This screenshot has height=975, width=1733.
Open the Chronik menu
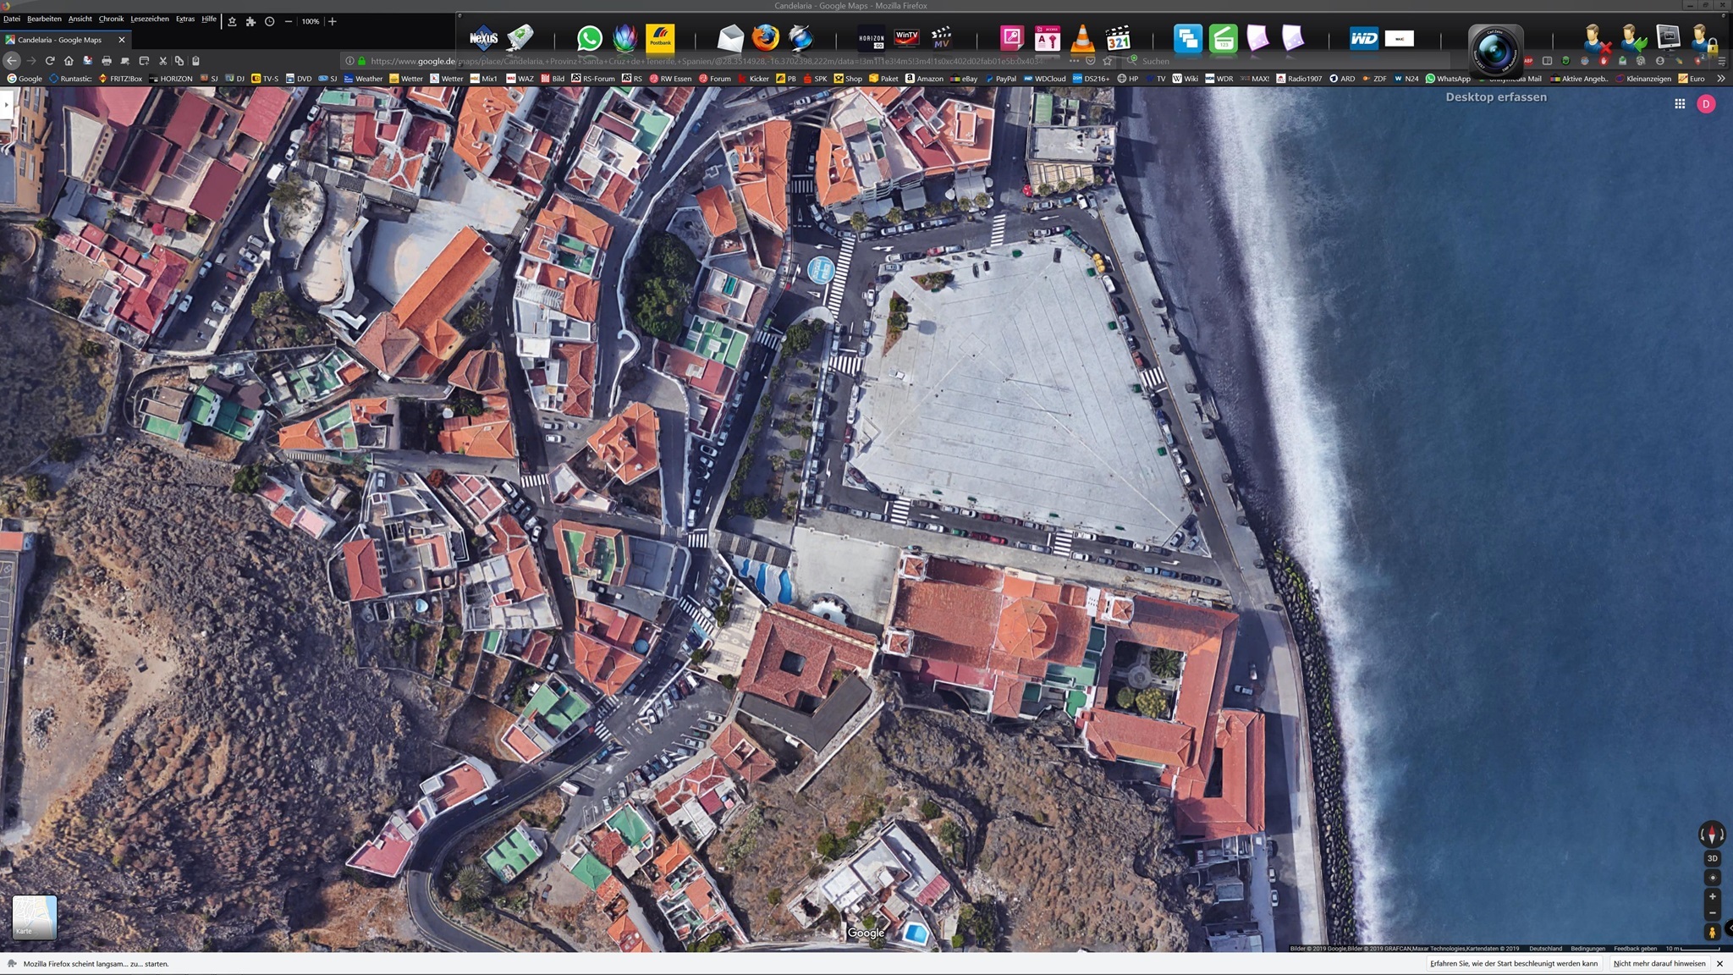pyautogui.click(x=111, y=19)
